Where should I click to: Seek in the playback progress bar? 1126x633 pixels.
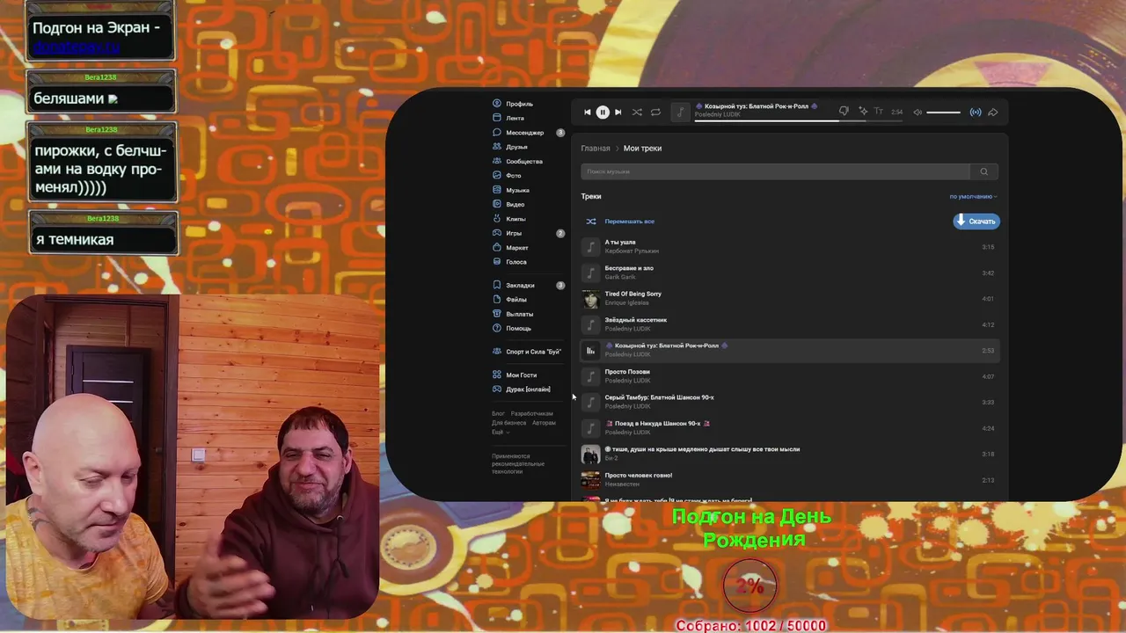[x=799, y=120]
